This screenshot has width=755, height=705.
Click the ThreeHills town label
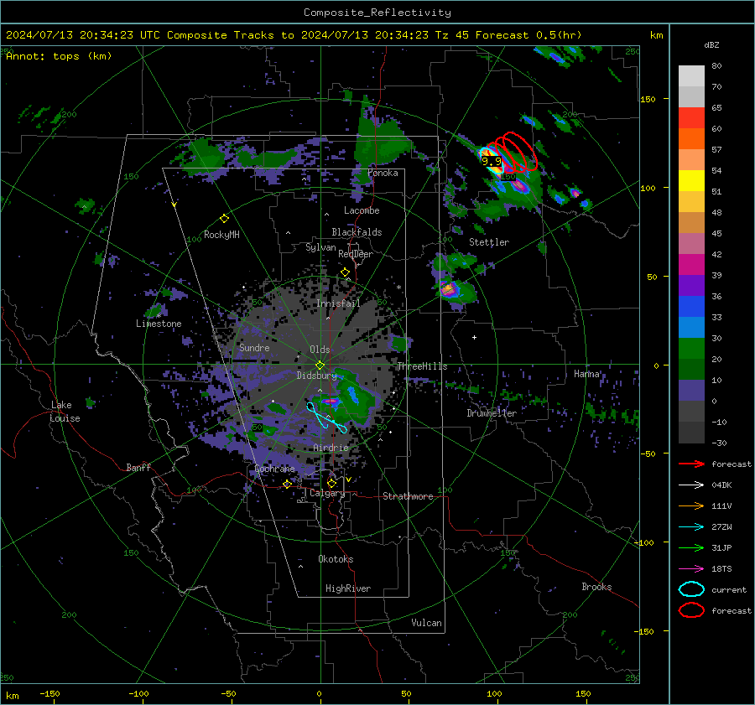(x=422, y=366)
